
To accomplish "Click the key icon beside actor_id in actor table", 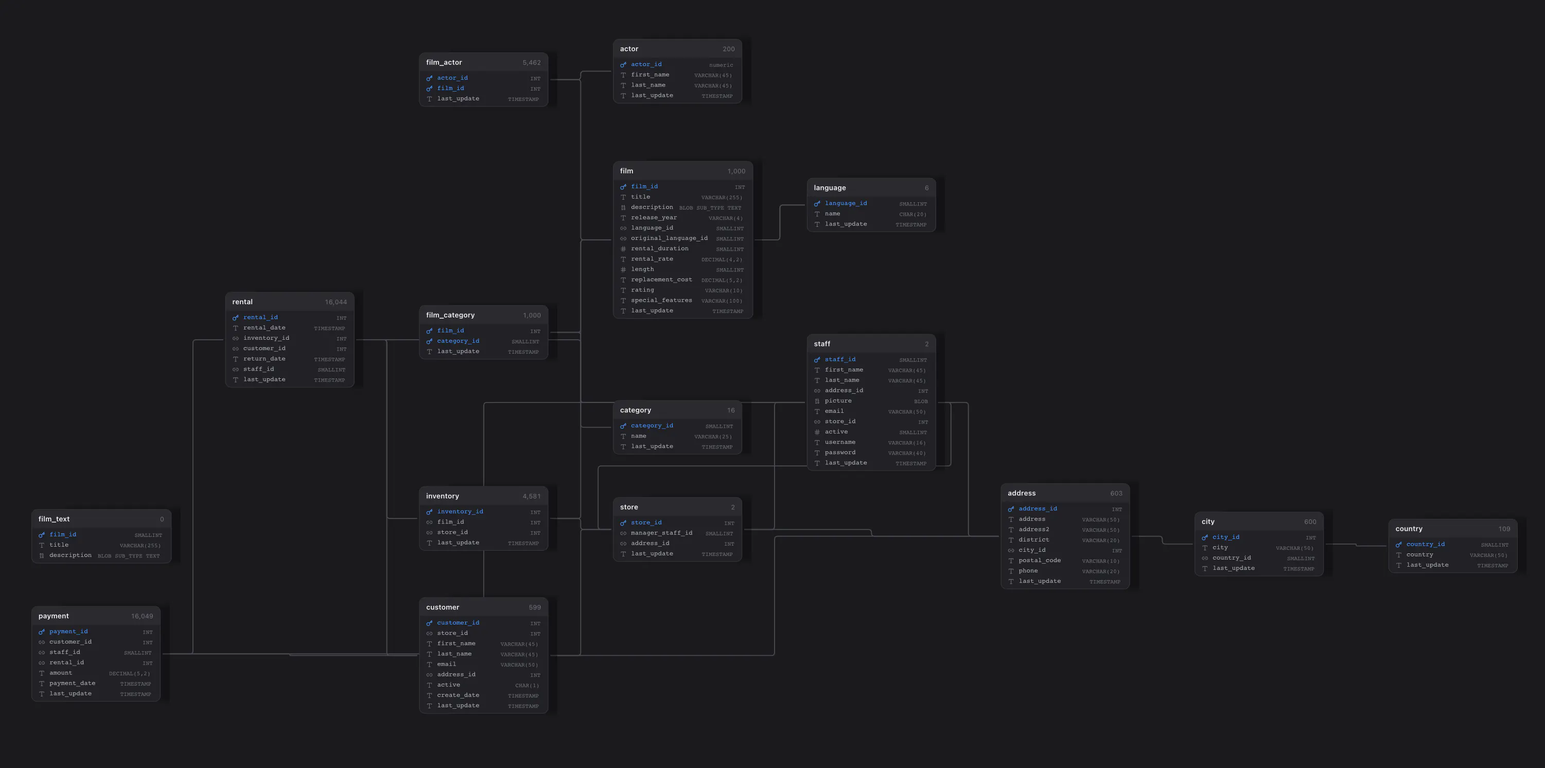I will (x=623, y=65).
